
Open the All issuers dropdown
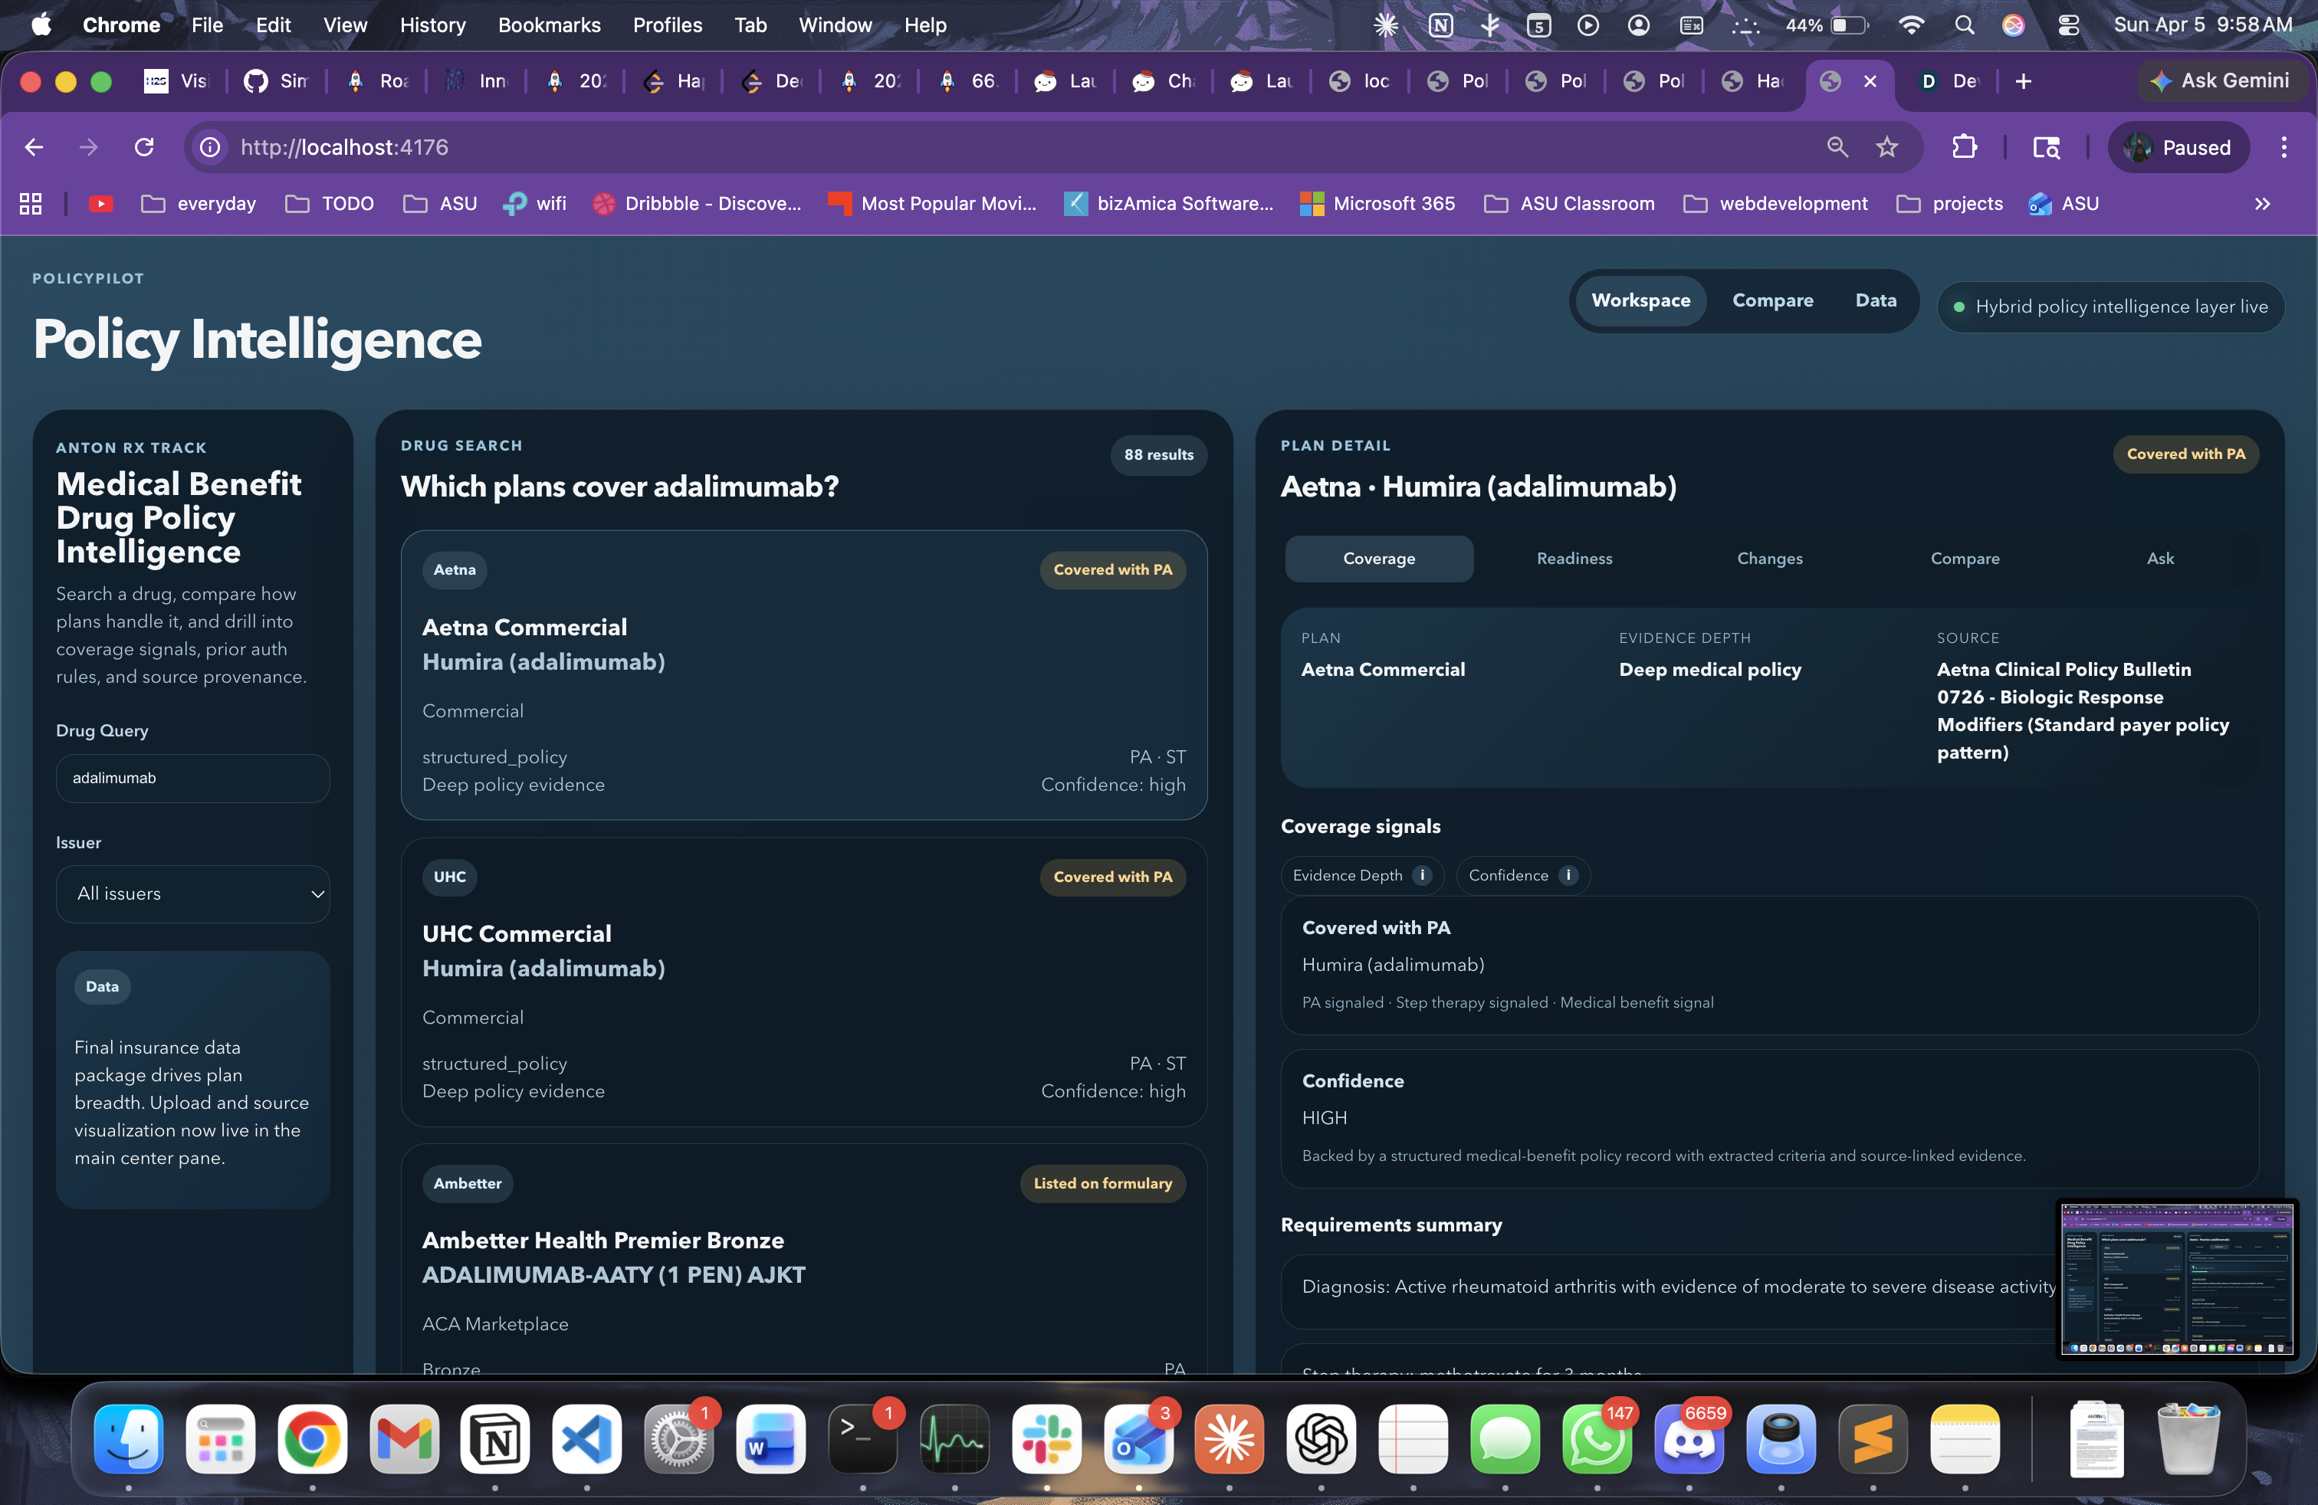193,893
